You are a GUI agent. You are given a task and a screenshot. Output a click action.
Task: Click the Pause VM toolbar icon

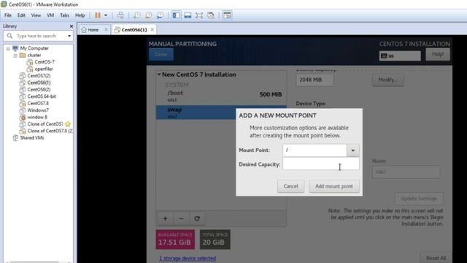(x=98, y=15)
